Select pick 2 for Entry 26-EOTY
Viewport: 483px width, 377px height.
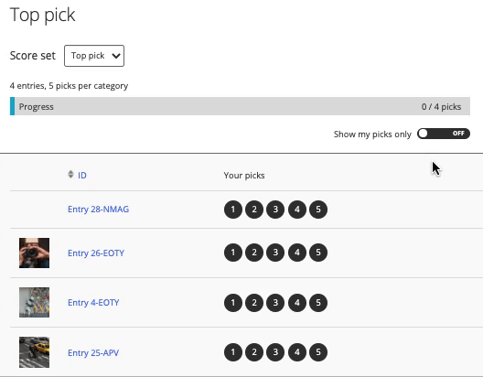[x=254, y=253]
